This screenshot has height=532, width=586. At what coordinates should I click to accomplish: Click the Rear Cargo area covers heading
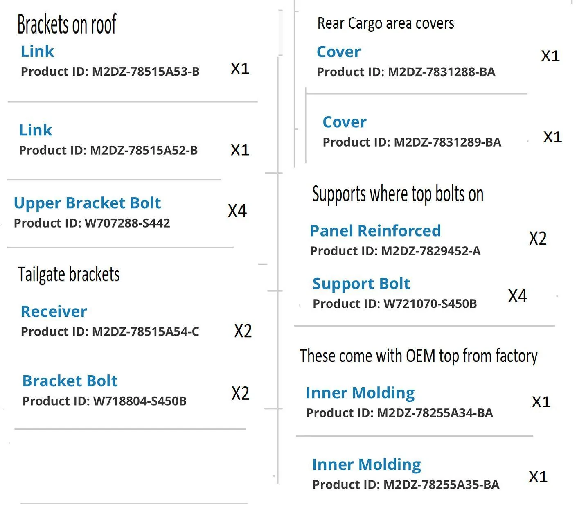[x=385, y=23]
